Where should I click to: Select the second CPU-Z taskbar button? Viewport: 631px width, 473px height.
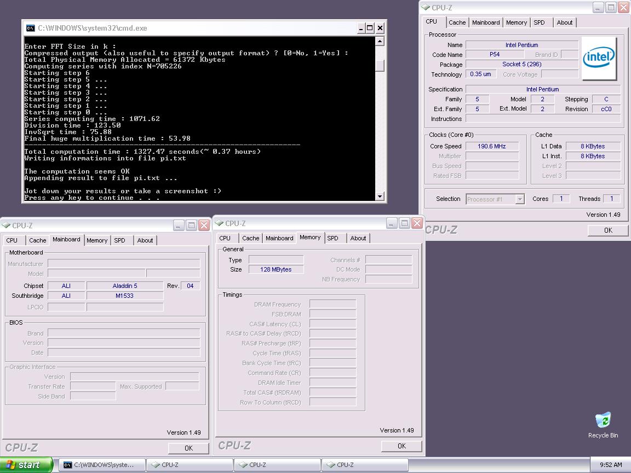coord(277,465)
